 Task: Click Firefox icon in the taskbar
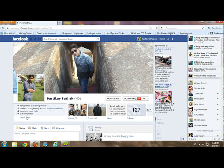[x=35, y=144]
